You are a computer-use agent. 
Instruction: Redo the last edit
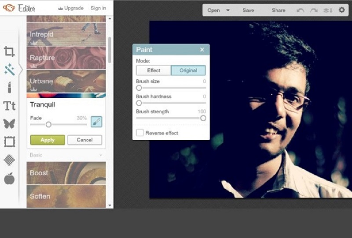(x=314, y=10)
